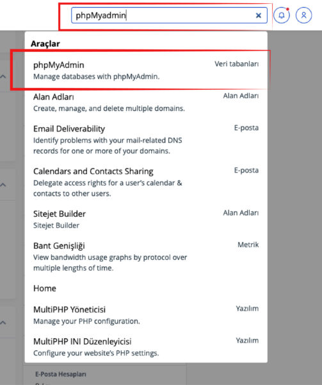Open MultiPHP Yöneticisi tool
The image size is (322, 385).
click(146, 315)
